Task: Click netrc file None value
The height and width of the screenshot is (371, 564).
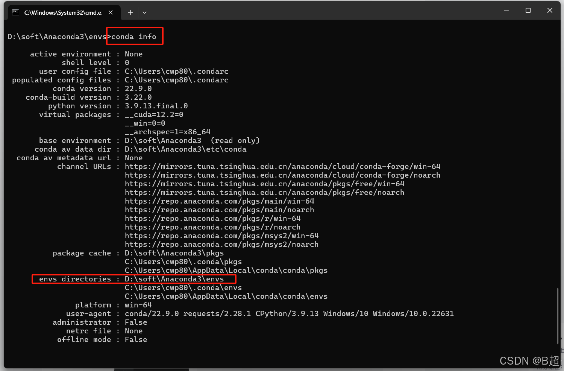Action: 134,331
